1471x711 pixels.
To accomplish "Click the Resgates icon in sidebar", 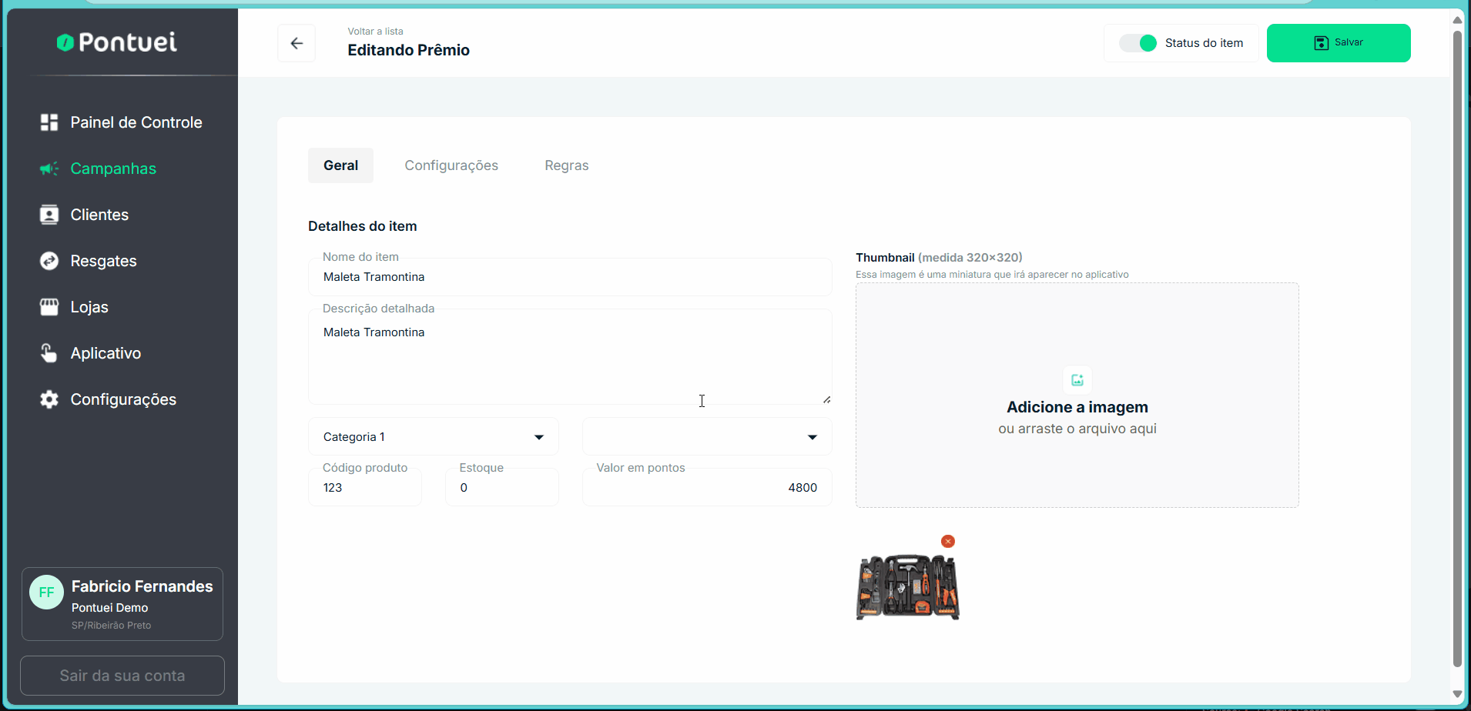I will 49,261.
